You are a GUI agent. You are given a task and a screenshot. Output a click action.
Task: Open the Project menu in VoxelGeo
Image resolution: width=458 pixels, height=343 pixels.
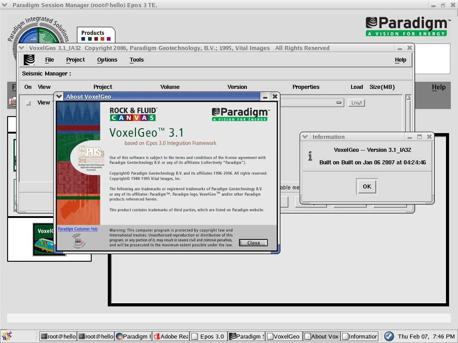tap(75, 60)
